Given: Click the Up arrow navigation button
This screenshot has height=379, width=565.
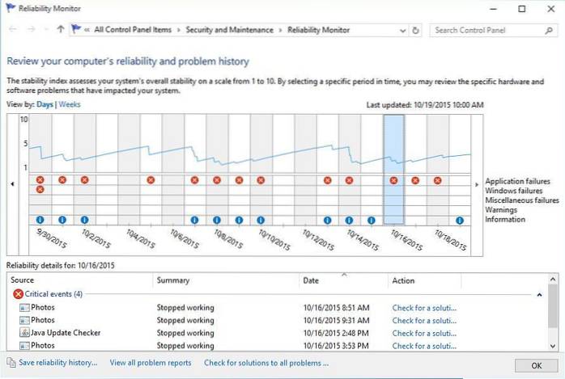Looking at the screenshot, I should (61, 30).
